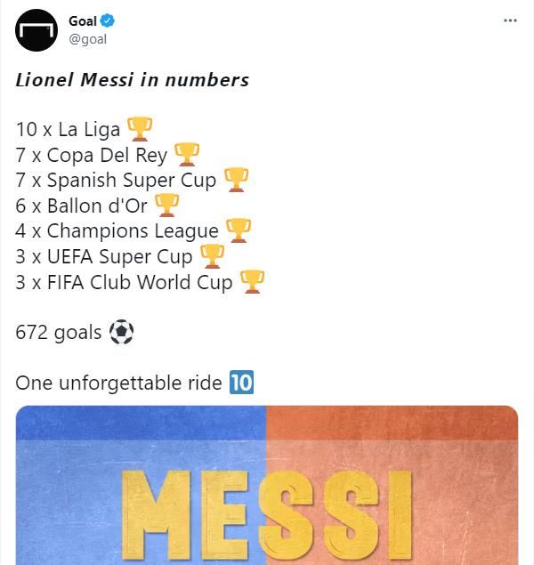Screen dimensions: 534x565
Task: Click the "One unforgettable ride" line
Action: 118,383
